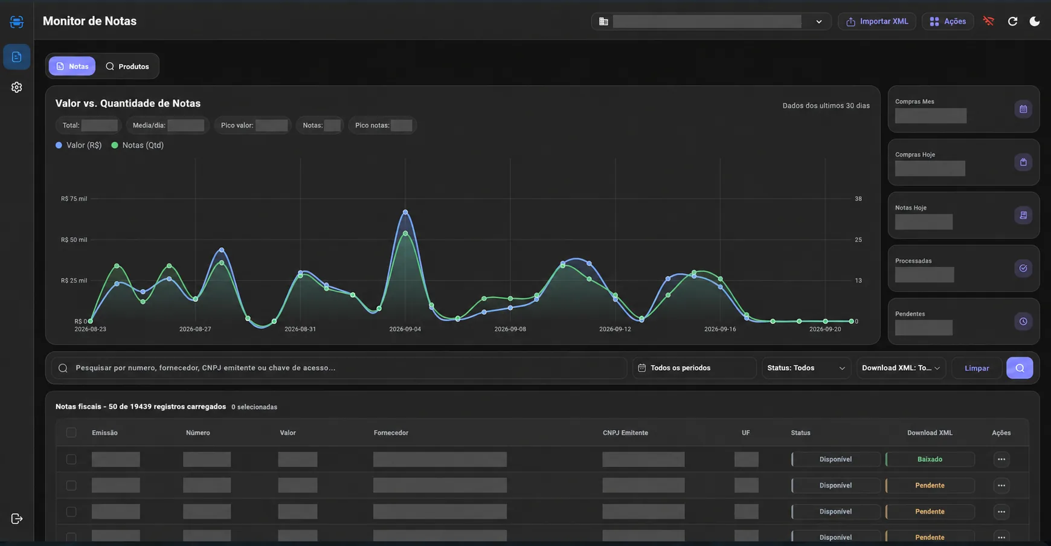1051x546 pixels.
Task: Open Status: Todos dropdown
Action: coord(806,368)
